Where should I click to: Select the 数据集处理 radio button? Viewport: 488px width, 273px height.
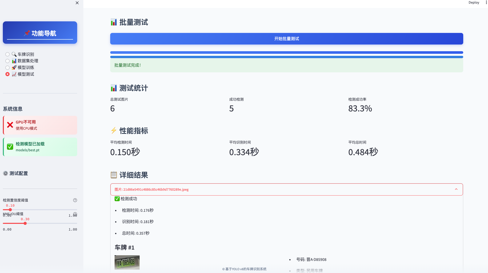[x=7, y=61]
